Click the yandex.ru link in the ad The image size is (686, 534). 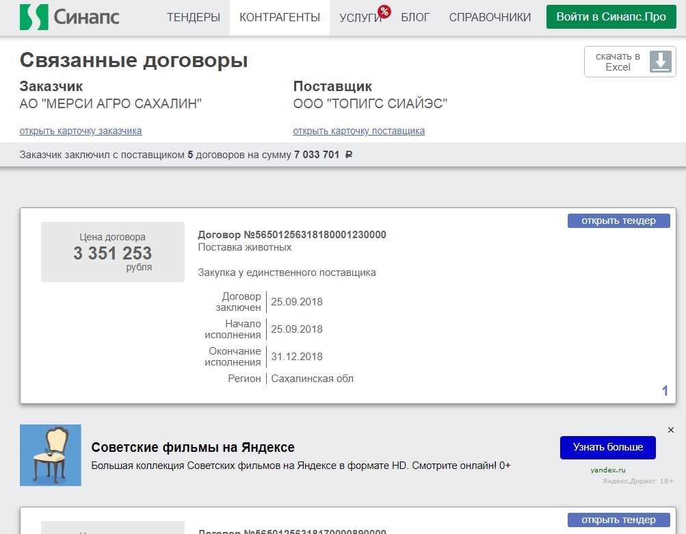[608, 470]
